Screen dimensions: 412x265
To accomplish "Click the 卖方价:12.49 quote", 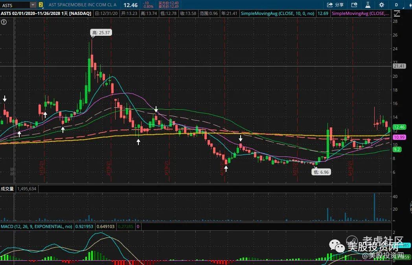I will pyautogui.click(x=168, y=7).
